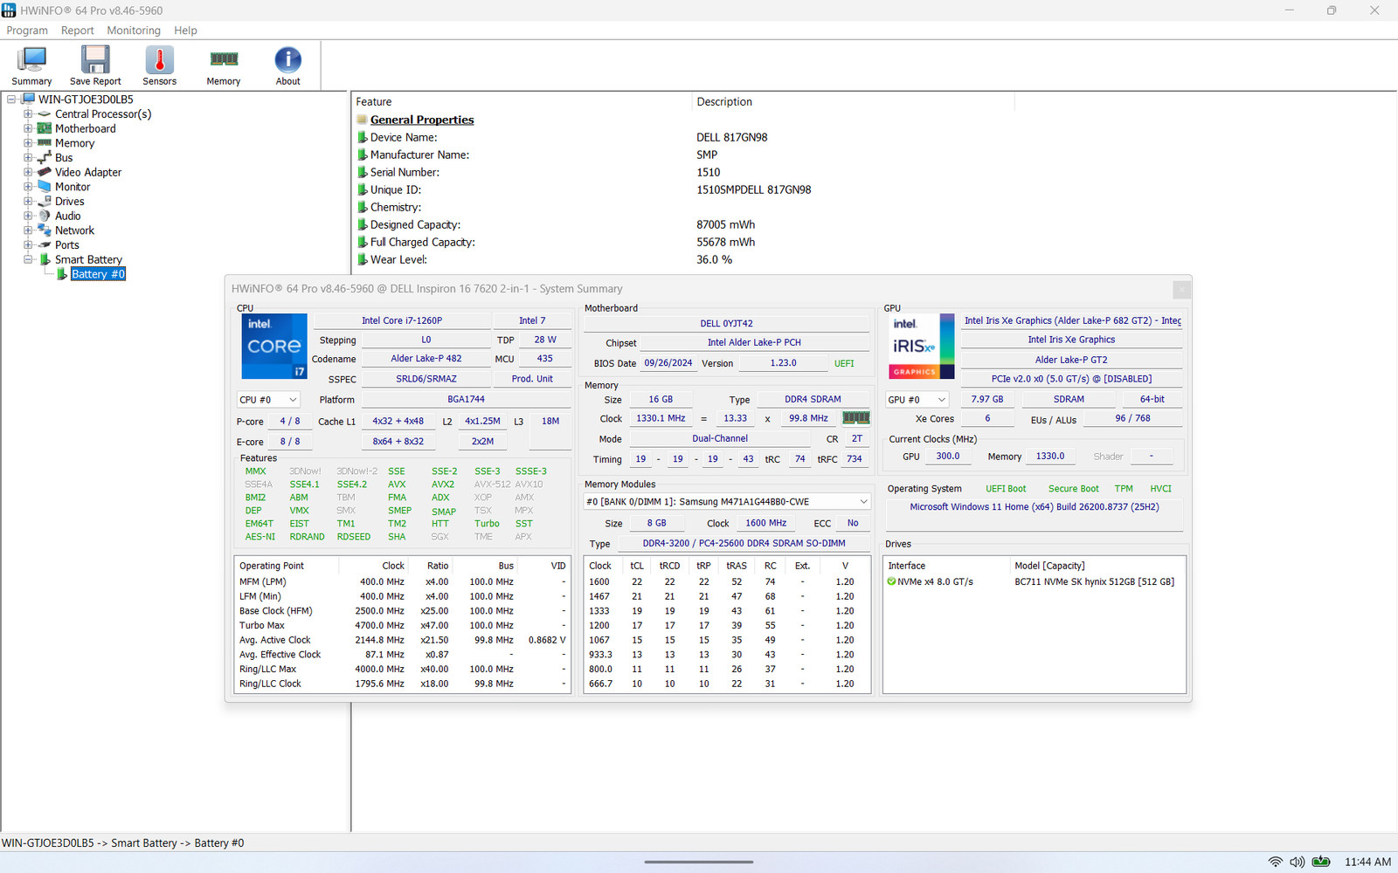1398x873 pixels.
Task: Click the General Properties folder icon
Action: point(362,120)
